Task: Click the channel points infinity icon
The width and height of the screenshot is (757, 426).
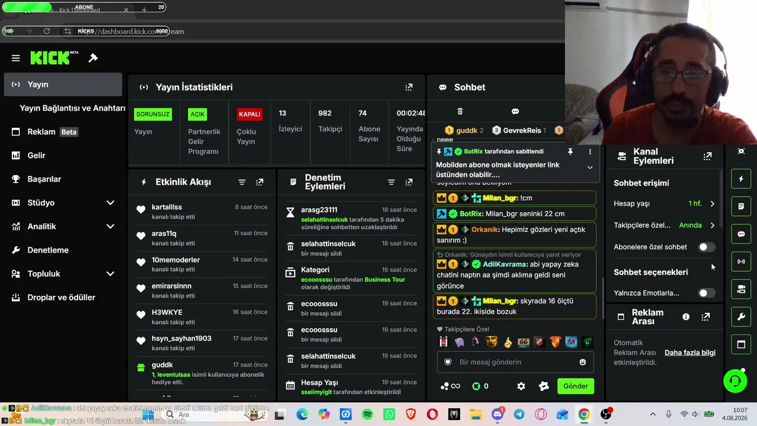Action: click(450, 386)
